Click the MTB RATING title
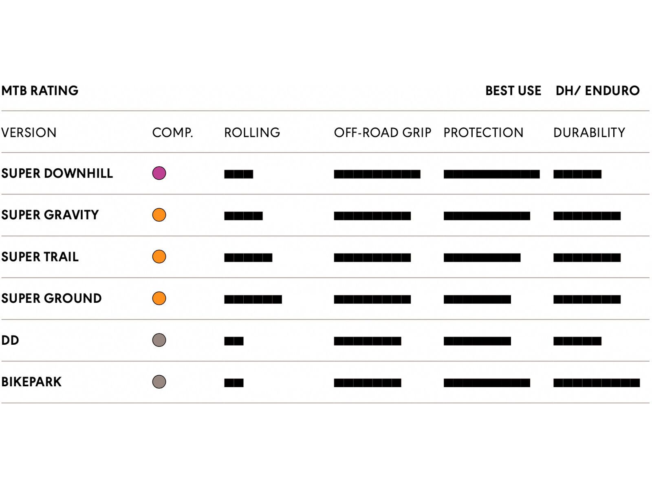652x489 pixels. [40, 90]
